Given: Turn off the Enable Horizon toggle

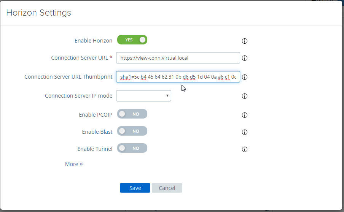Looking at the screenshot, I should pyautogui.click(x=132, y=40).
